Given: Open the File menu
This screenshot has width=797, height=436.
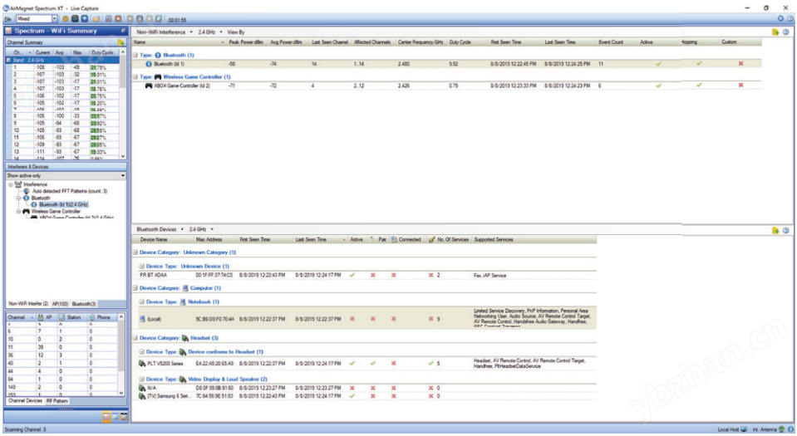Looking at the screenshot, I should tap(7, 18).
